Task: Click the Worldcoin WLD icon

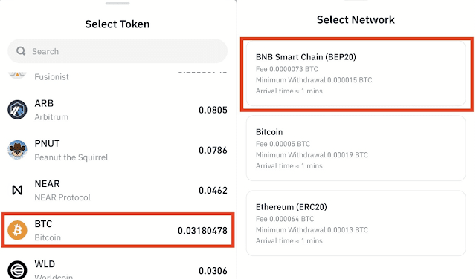Action: tap(17, 269)
